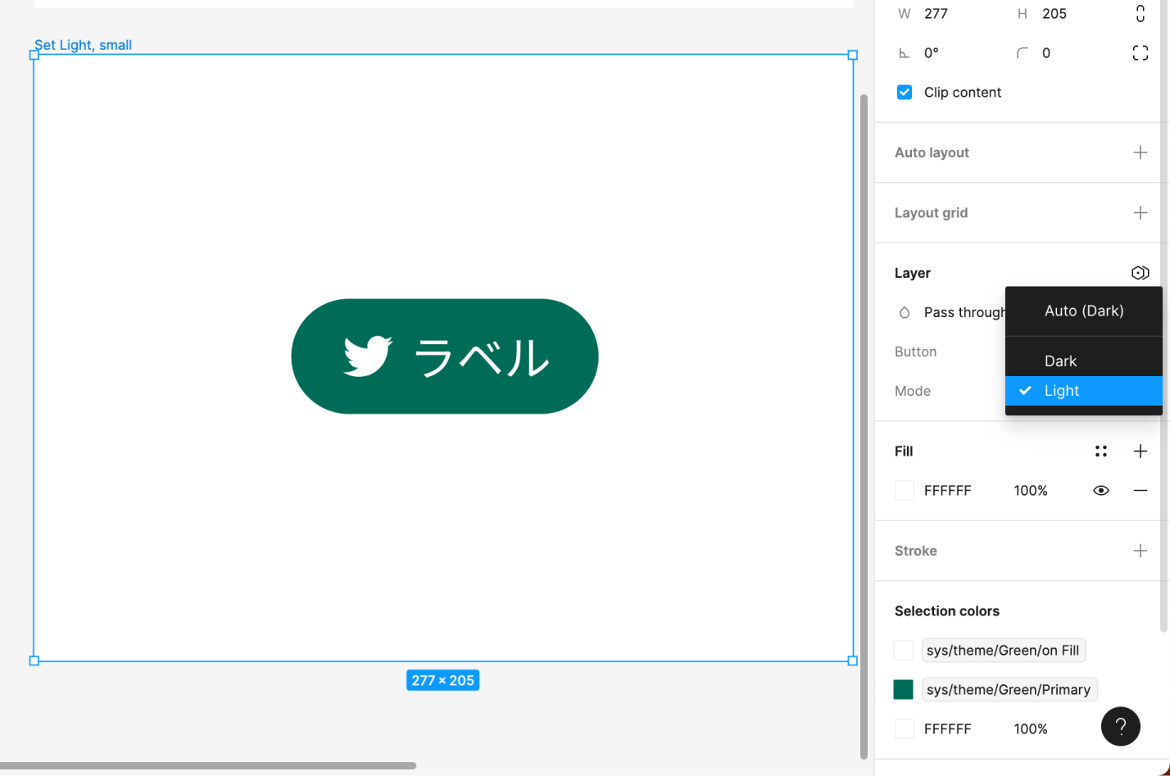Click the 277 × 205 size badge

click(x=443, y=680)
